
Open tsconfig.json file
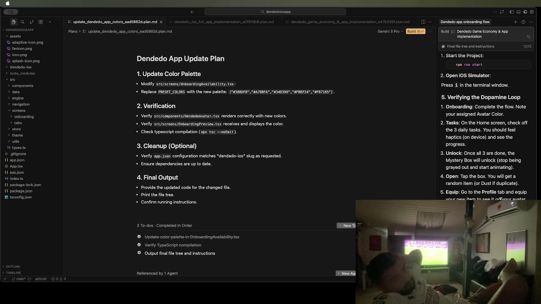tap(21, 197)
